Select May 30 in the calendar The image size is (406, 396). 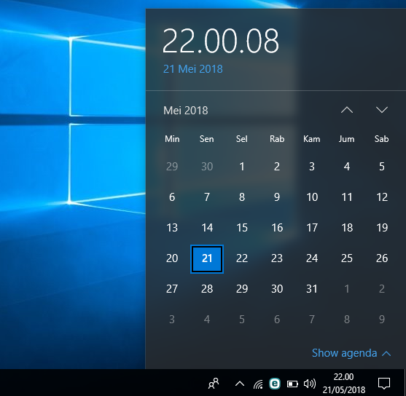pos(277,289)
